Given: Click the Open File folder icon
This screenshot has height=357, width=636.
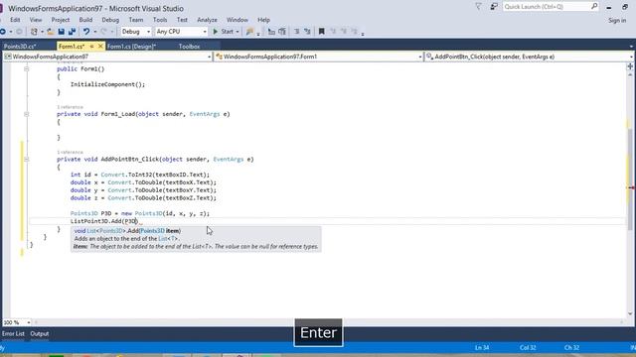Looking at the screenshot, I should [x=51, y=32].
